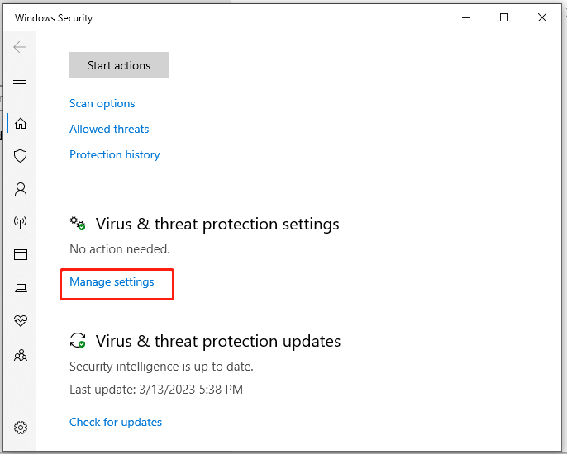
Task: Open Scan options link
Action: click(x=102, y=104)
